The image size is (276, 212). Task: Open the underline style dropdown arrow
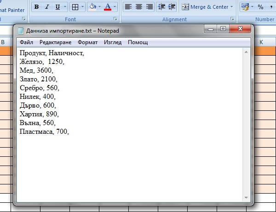(x=65, y=7)
